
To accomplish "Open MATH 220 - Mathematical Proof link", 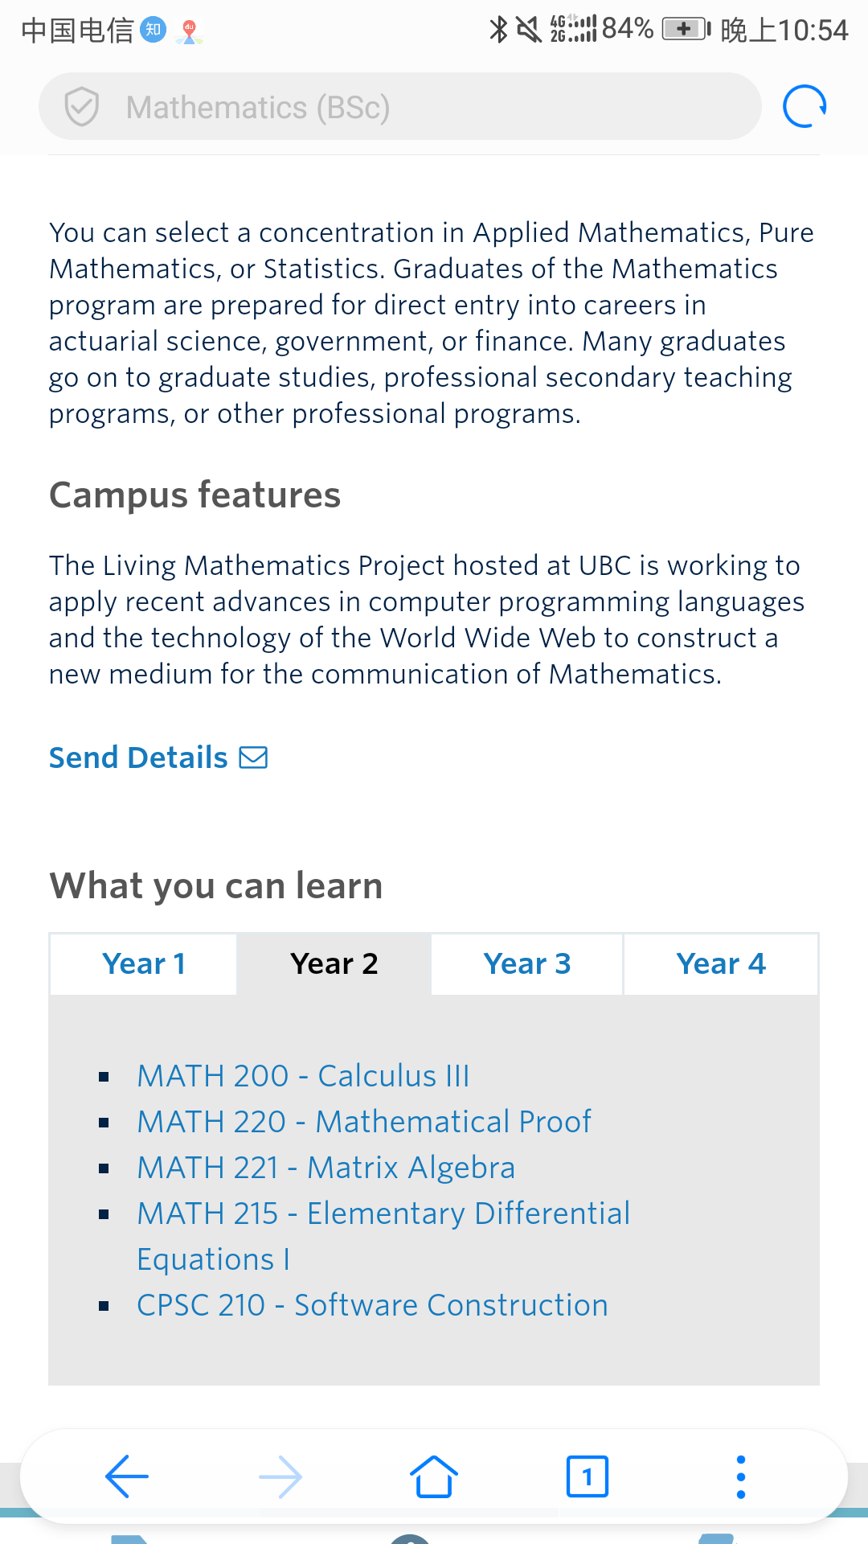I will pyautogui.click(x=364, y=1122).
